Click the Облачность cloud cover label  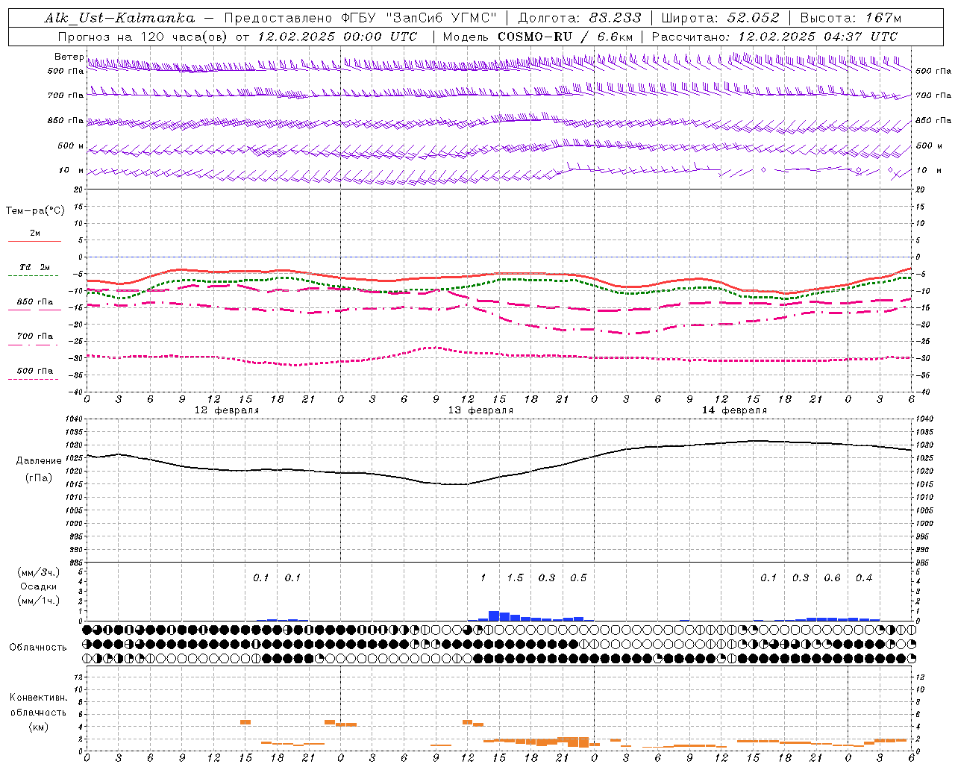38,647
